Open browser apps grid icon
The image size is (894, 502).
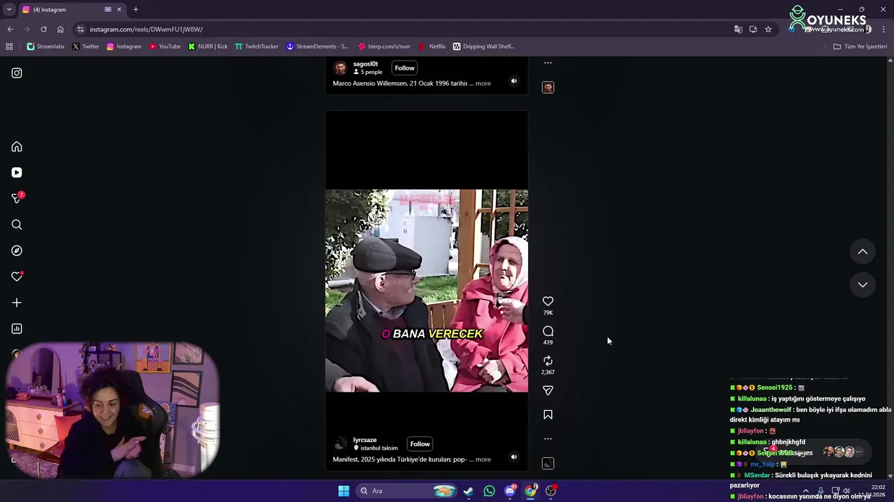[9, 47]
